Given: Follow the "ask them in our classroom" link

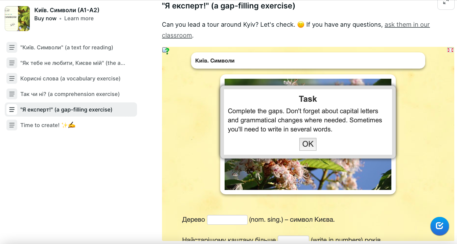Looking at the screenshot, I should [x=407, y=24].
